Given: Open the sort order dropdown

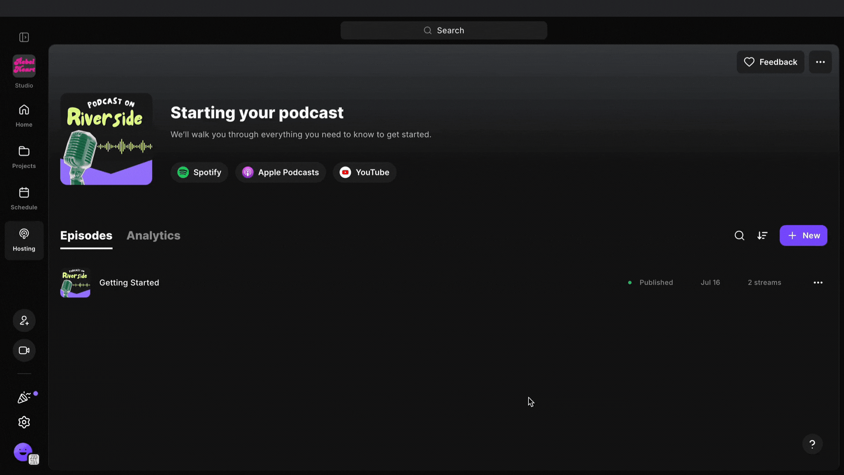Looking at the screenshot, I should 762,236.
